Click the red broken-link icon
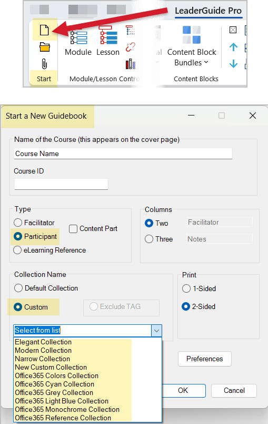 pyautogui.click(x=131, y=47)
